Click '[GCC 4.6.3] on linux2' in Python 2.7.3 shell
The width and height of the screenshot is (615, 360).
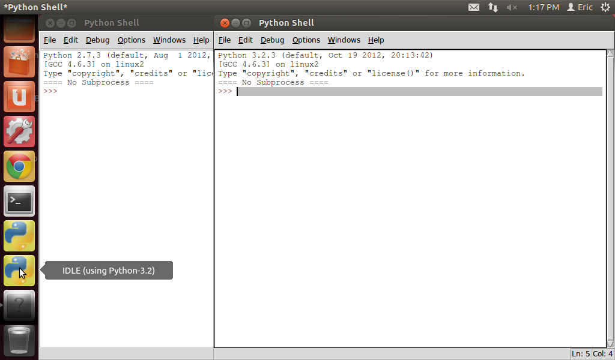pos(93,64)
